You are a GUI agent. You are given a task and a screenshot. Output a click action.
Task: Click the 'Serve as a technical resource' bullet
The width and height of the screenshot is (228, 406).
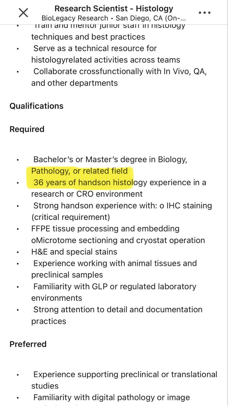tap(95, 48)
